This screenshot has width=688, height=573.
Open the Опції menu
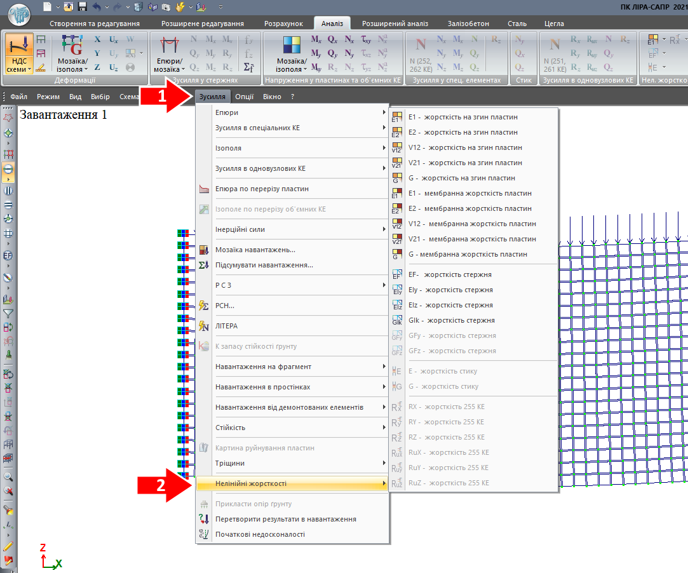244,97
